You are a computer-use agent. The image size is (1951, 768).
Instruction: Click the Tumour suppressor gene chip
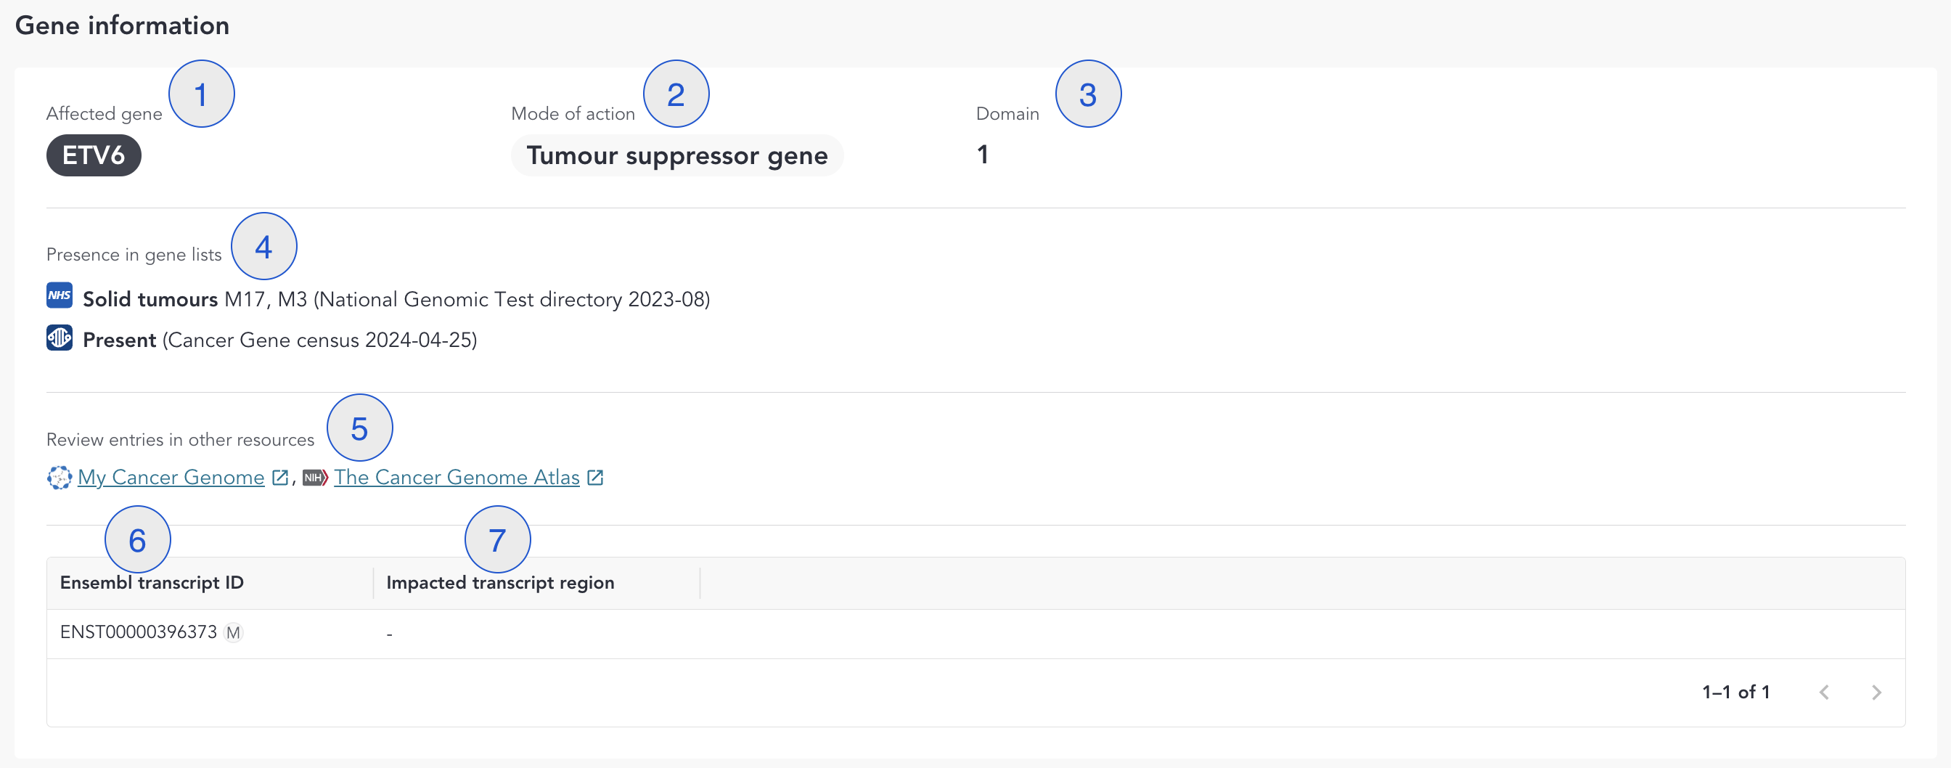(x=676, y=155)
